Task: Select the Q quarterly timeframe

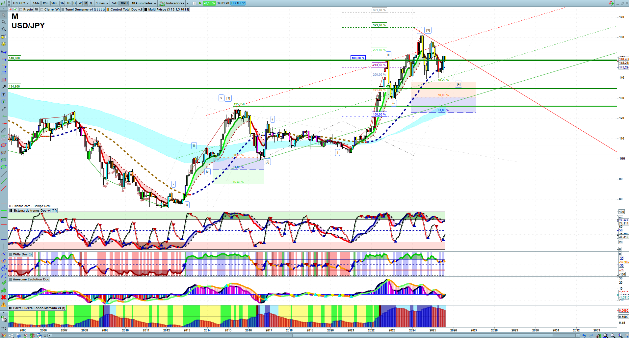Action: (x=91, y=3)
